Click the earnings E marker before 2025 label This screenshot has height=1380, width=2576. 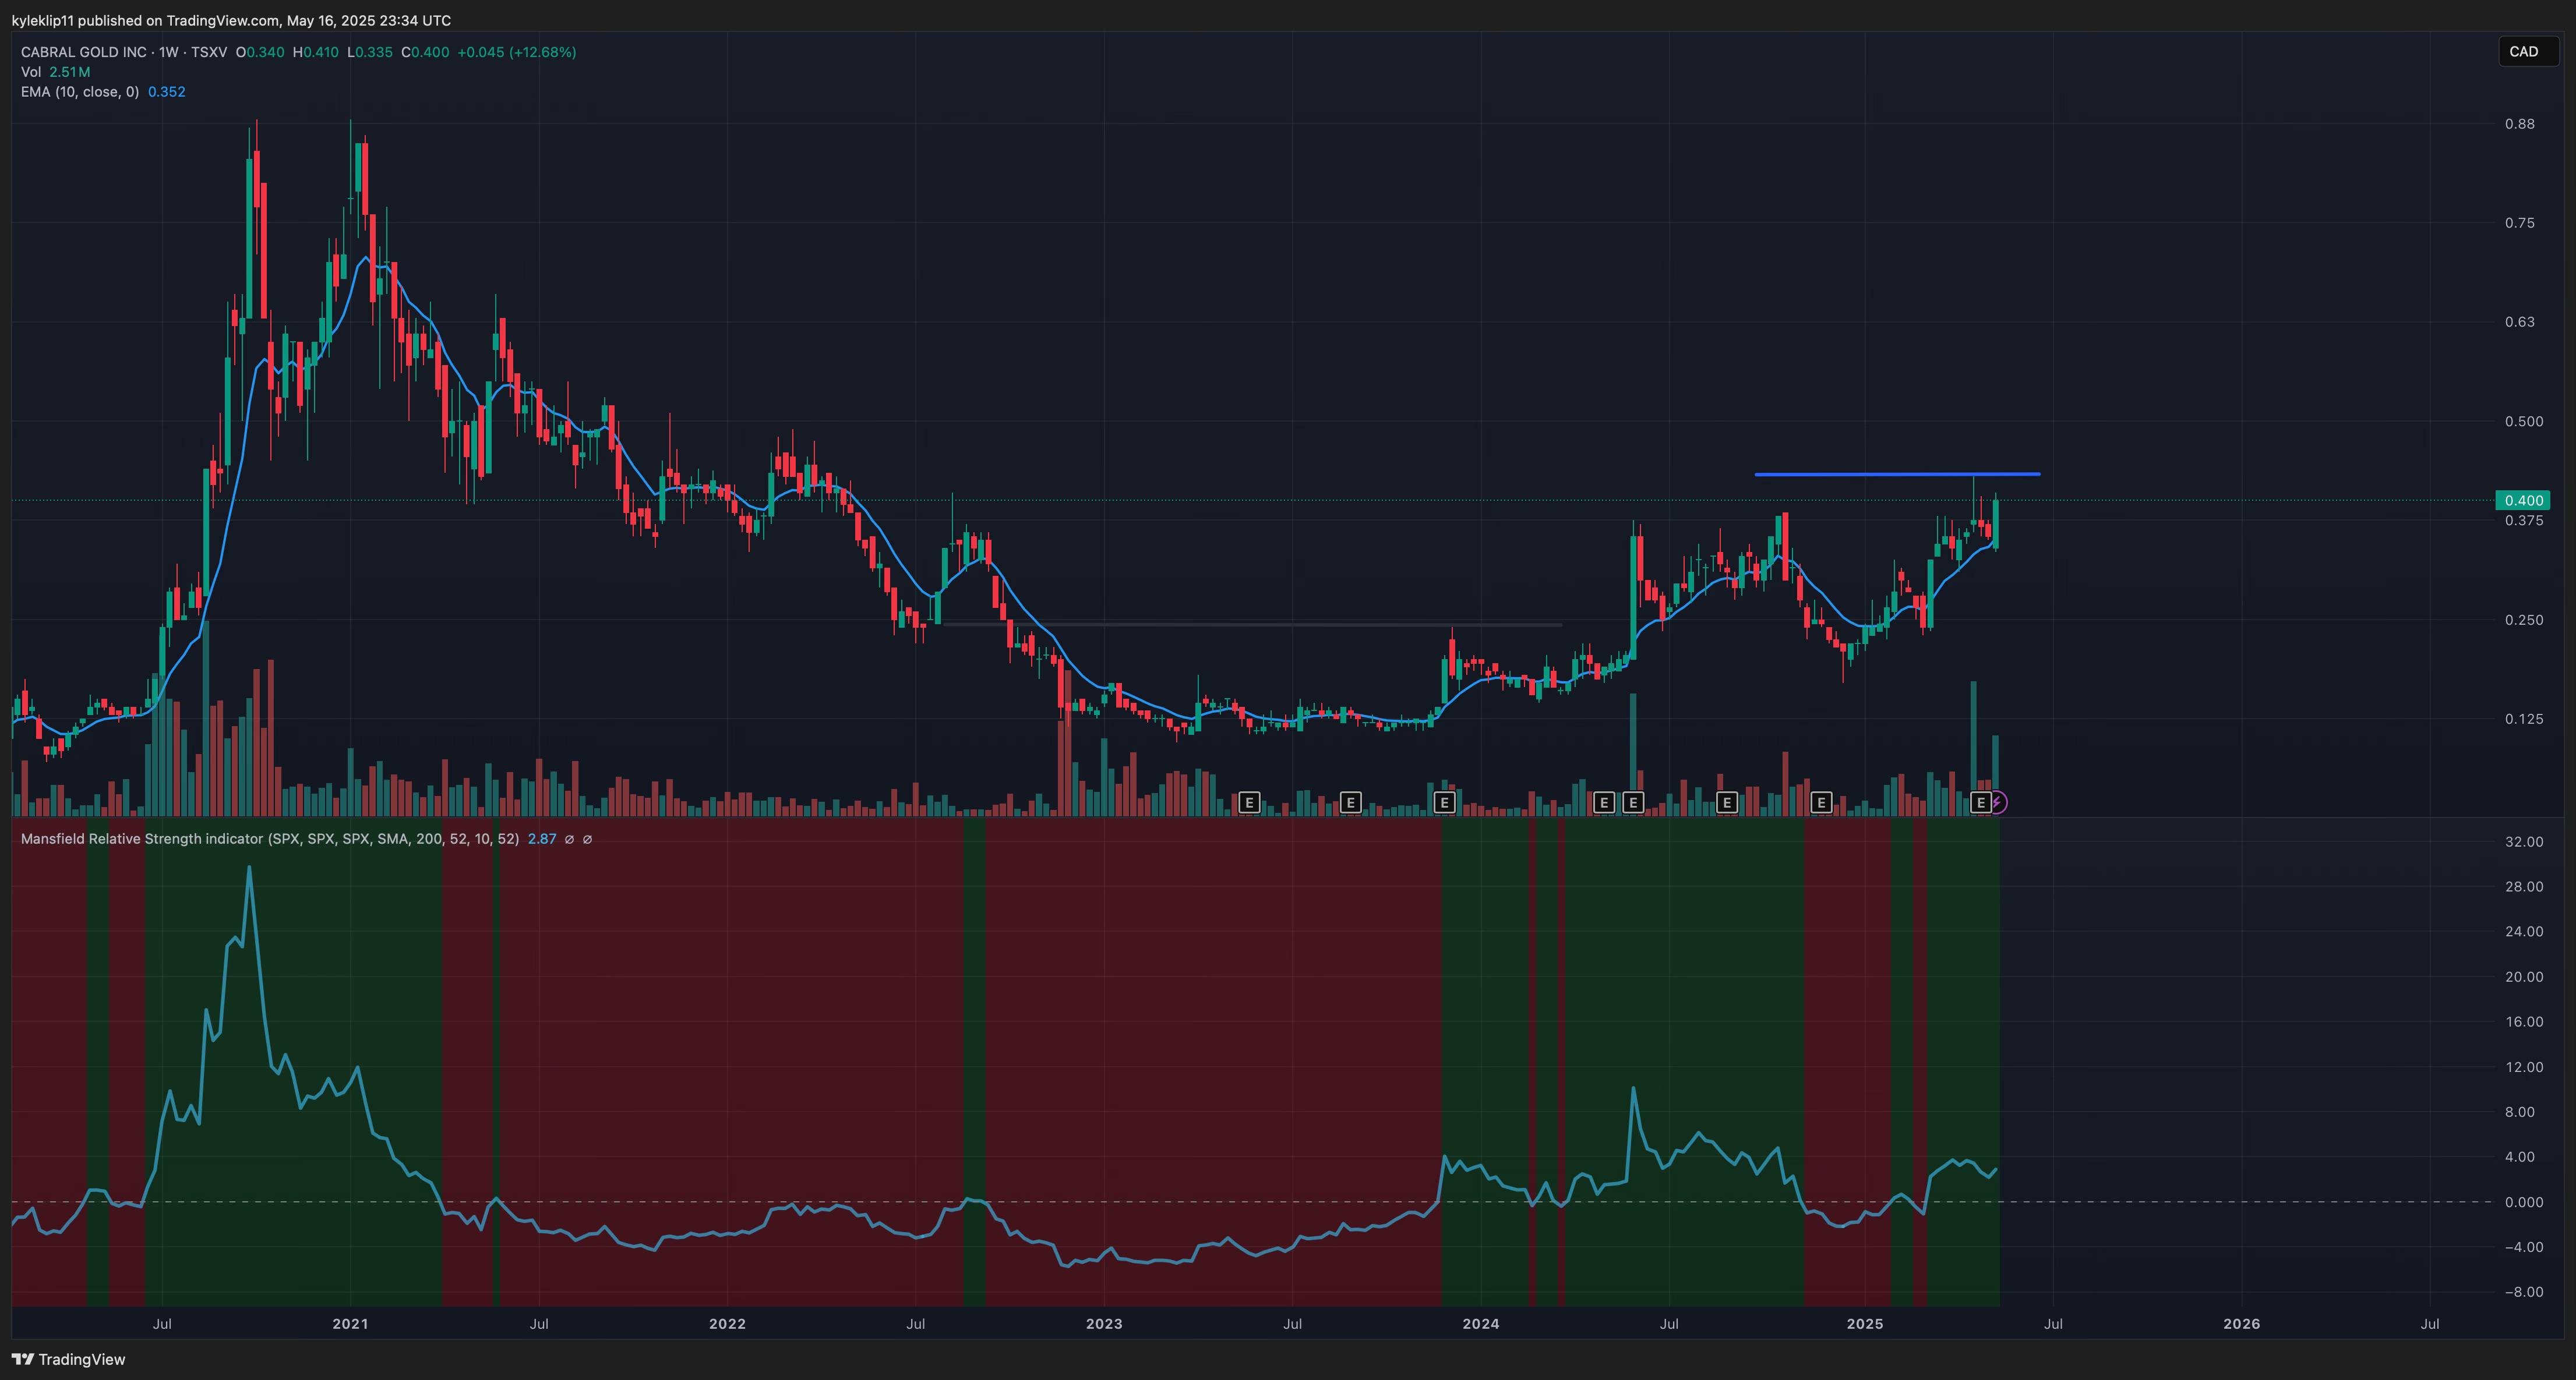click(1821, 802)
